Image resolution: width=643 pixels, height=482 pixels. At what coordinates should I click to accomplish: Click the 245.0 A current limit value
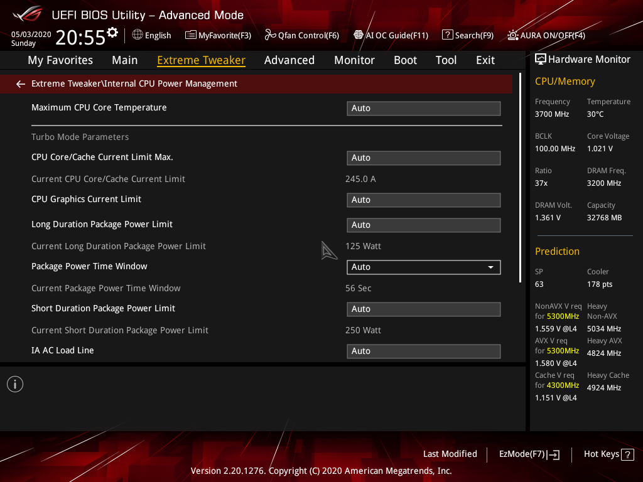point(360,179)
